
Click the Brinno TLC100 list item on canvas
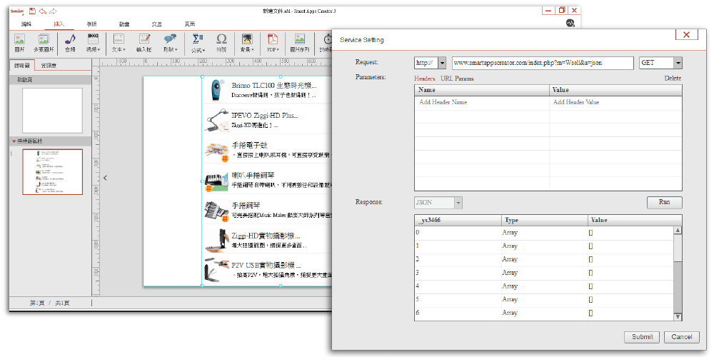267,90
